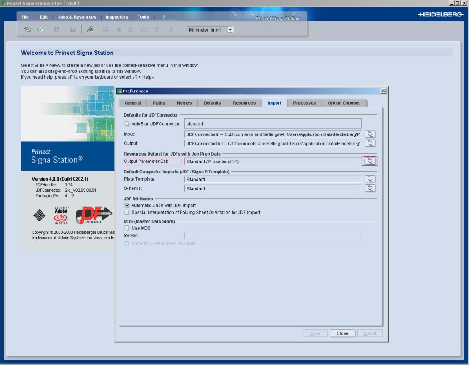Click the open job icon in toolbar
The width and height of the screenshot is (469, 365).
click(x=27, y=29)
